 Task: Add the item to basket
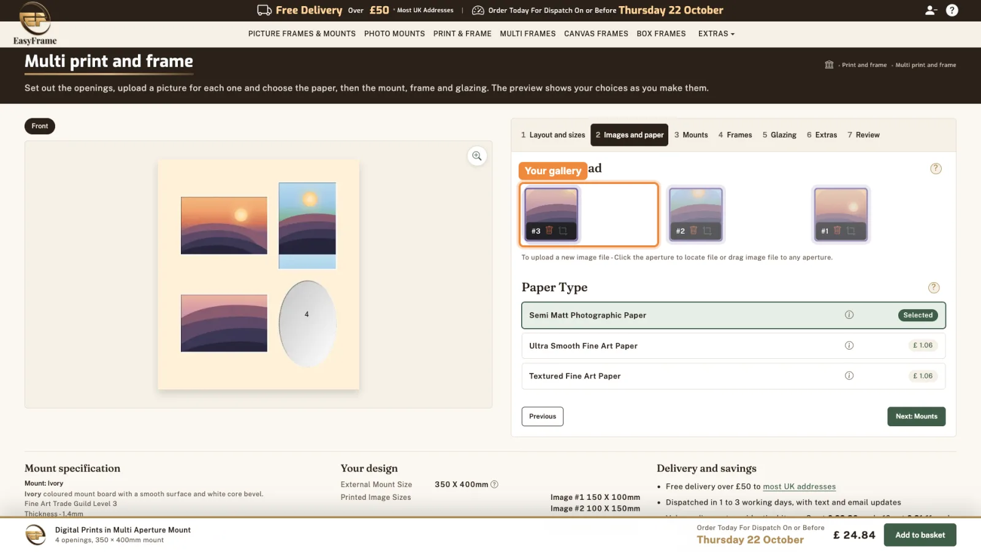pos(920,535)
